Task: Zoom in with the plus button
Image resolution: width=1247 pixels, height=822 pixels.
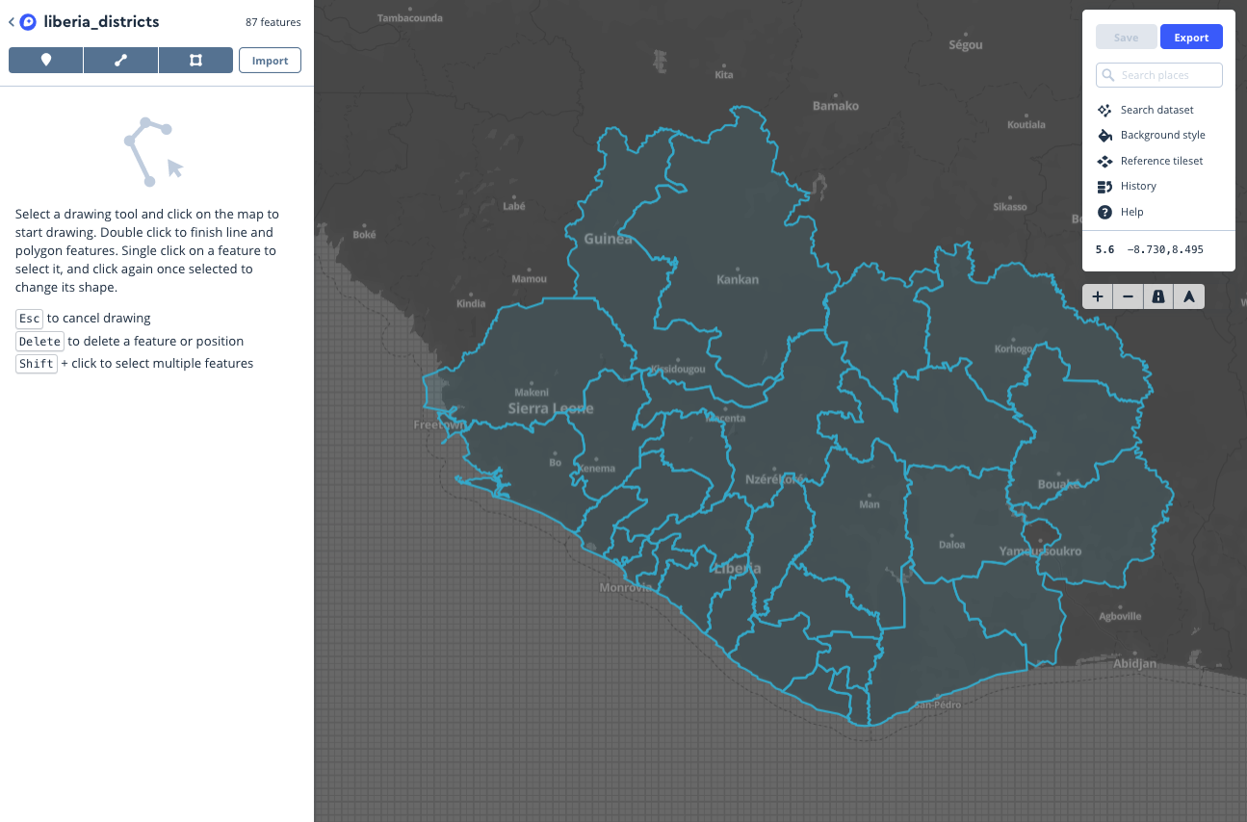Action: pos(1098,297)
